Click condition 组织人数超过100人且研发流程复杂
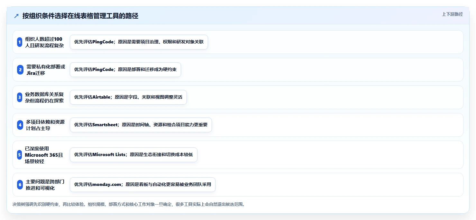 (x=44, y=42)
